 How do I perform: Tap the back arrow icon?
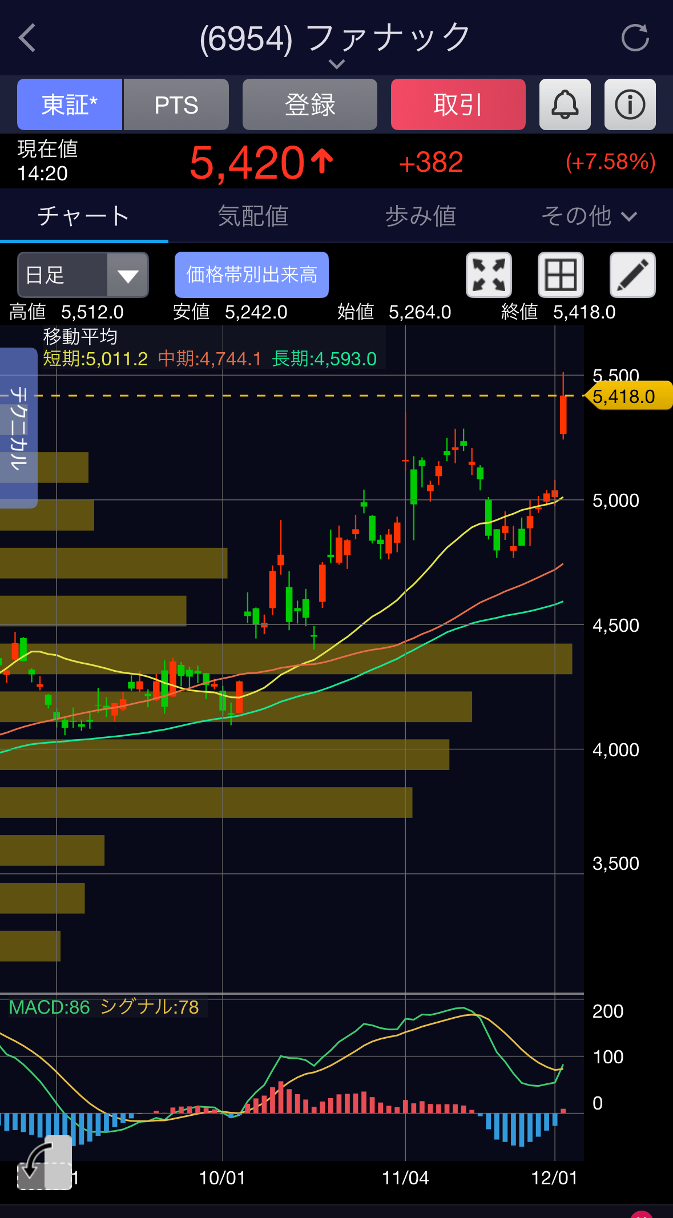point(27,38)
